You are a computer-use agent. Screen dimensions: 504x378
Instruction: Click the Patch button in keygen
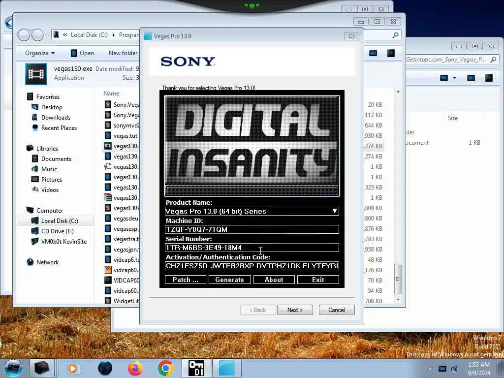click(x=186, y=280)
